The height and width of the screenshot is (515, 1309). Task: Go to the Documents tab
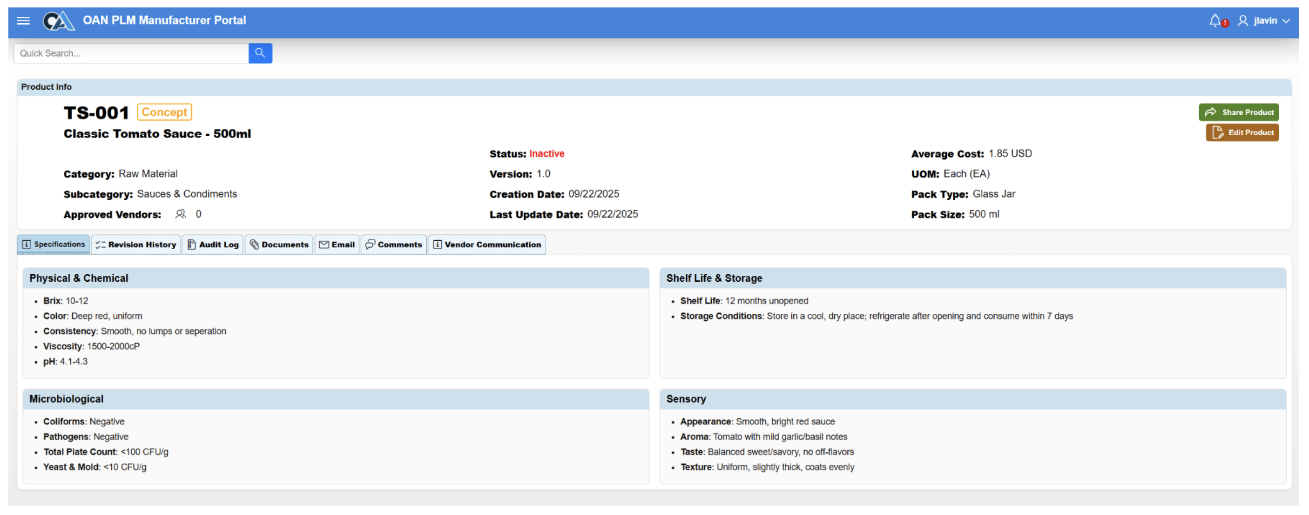(x=279, y=244)
